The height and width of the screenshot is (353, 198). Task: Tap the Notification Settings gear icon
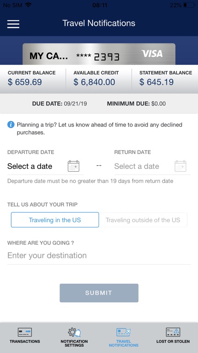coord(74,332)
